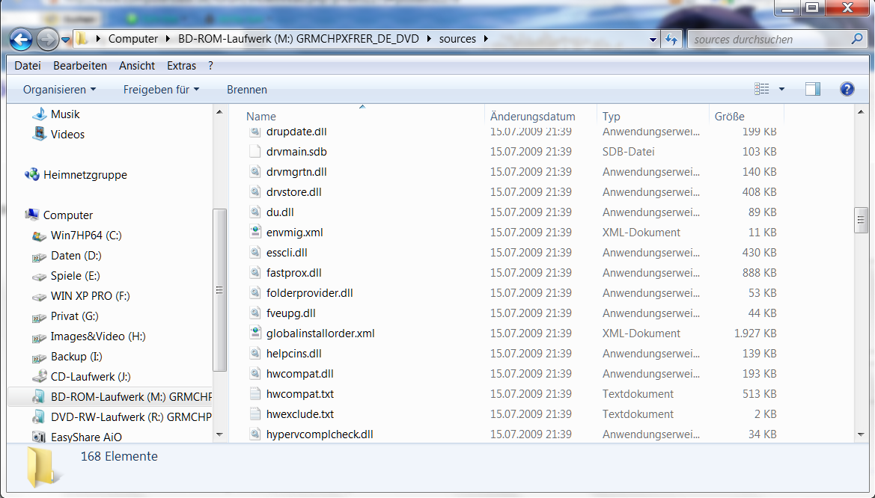
Task: Open the Ansicht menu
Action: 137,65
